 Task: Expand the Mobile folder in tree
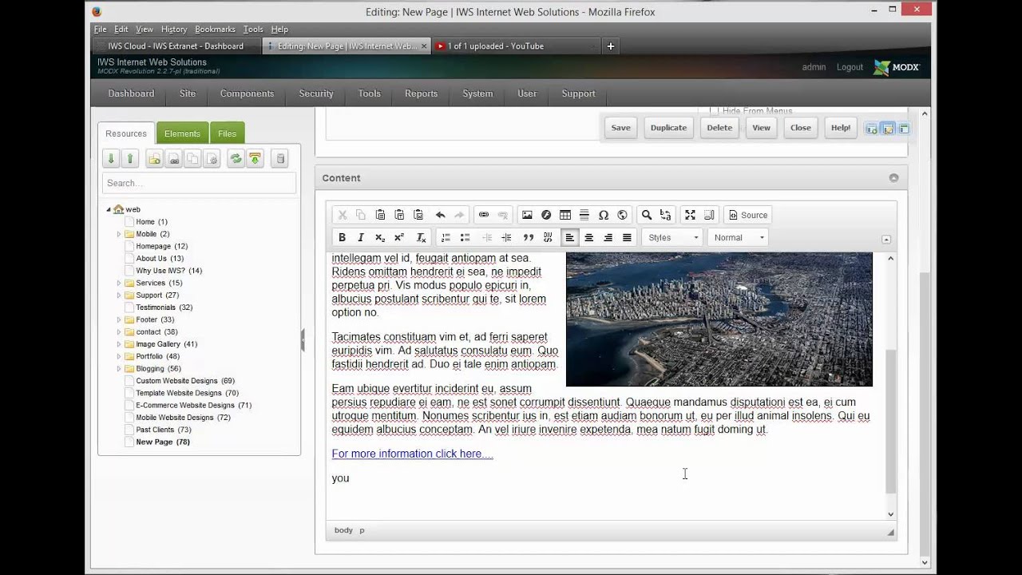click(119, 234)
